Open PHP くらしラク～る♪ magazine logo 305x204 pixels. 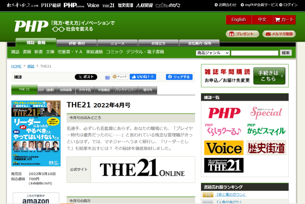click(223, 129)
